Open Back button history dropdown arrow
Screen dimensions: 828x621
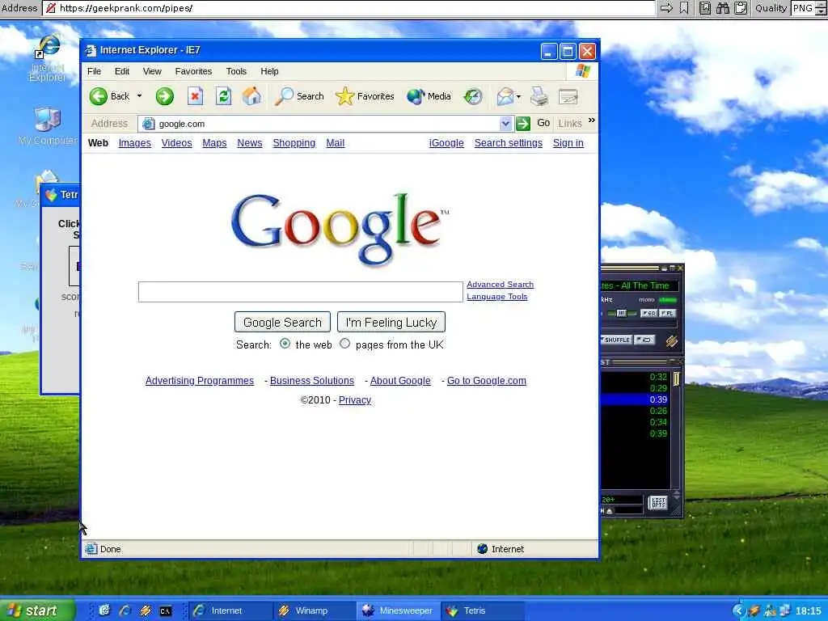pyautogui.click(x=139, y=96)
